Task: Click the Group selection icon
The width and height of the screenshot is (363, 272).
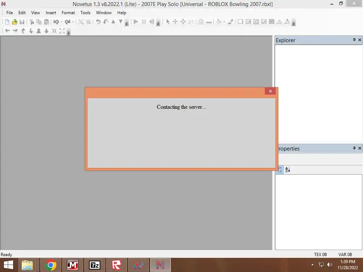Action: coord(81,22)
